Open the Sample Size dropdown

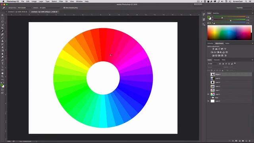[25, 8]
